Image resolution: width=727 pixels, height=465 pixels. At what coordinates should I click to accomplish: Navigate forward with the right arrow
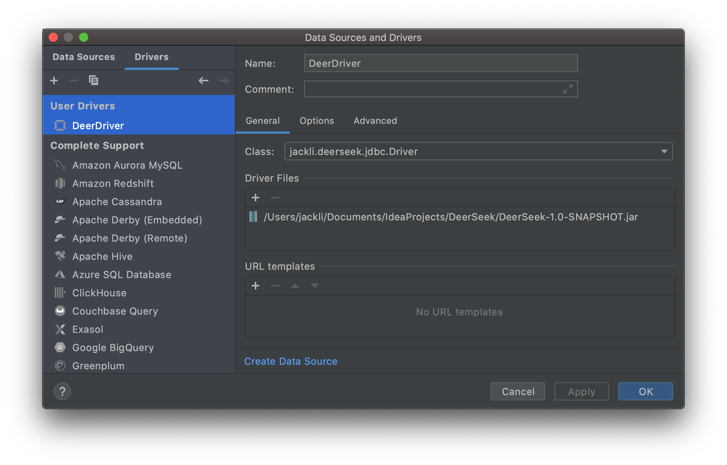click(x=224, y=81)
